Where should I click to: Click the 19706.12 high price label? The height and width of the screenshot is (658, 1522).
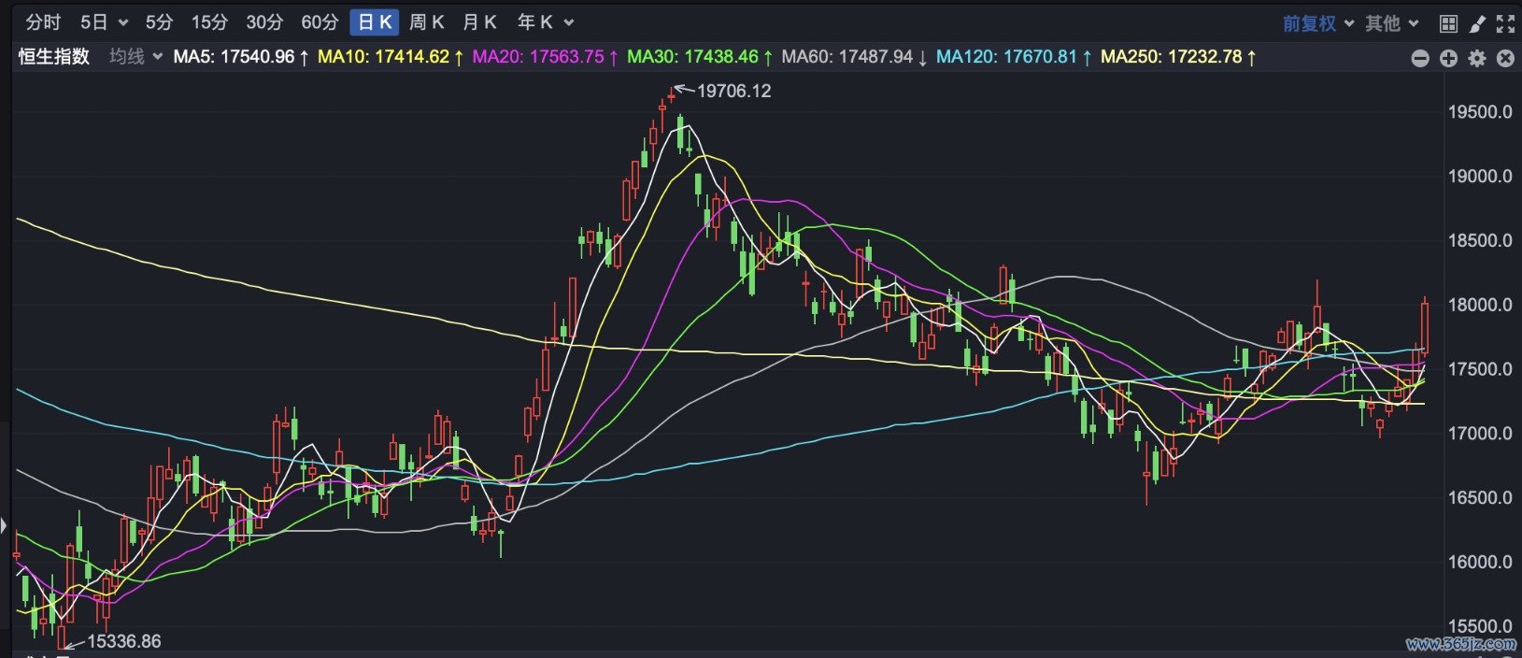click(x=734, y=91)
